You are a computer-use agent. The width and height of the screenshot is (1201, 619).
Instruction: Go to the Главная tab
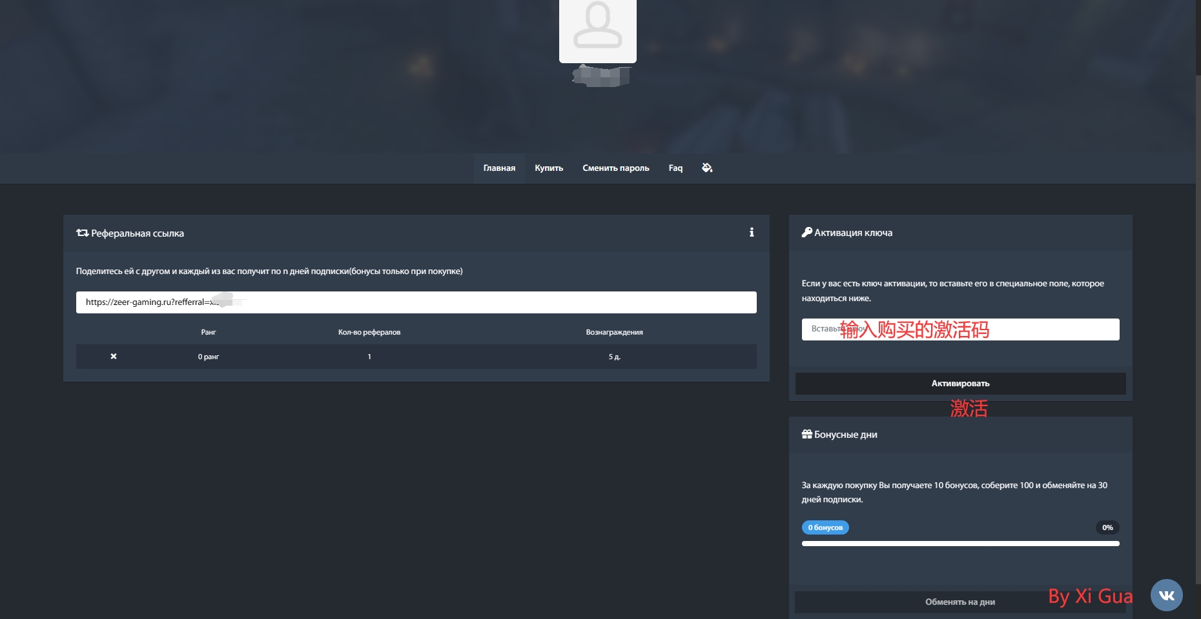pyautogui.click(x=499, y=168)
